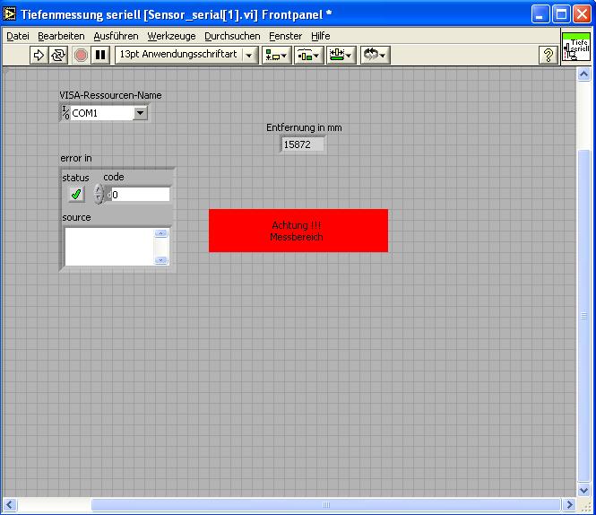596x515 pixels.
Task: Expand the COM1 VISA resource dropdown arrow
Action: tap(140, 113)
